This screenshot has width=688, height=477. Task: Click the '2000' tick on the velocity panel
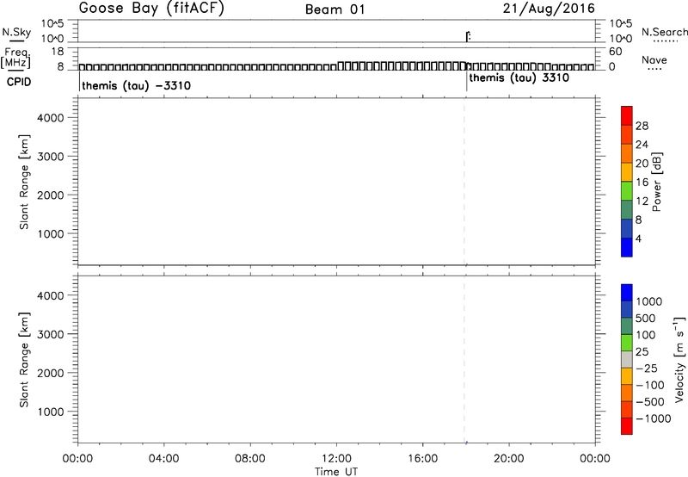pos(51,373)
